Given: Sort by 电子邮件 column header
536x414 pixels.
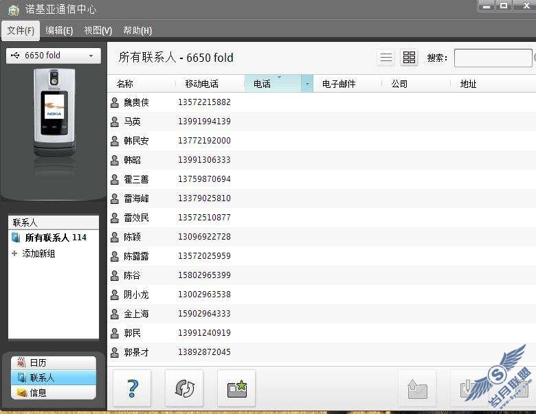Looking at the screenshot, I should pyautogui.click(x=347, y=84).
